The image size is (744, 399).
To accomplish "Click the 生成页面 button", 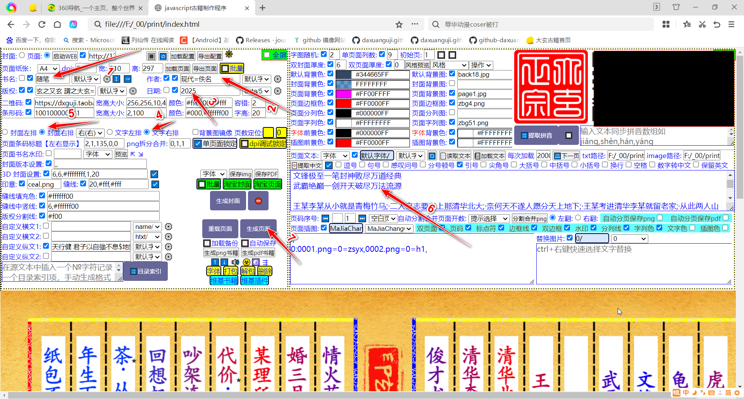I will (258, 229).
